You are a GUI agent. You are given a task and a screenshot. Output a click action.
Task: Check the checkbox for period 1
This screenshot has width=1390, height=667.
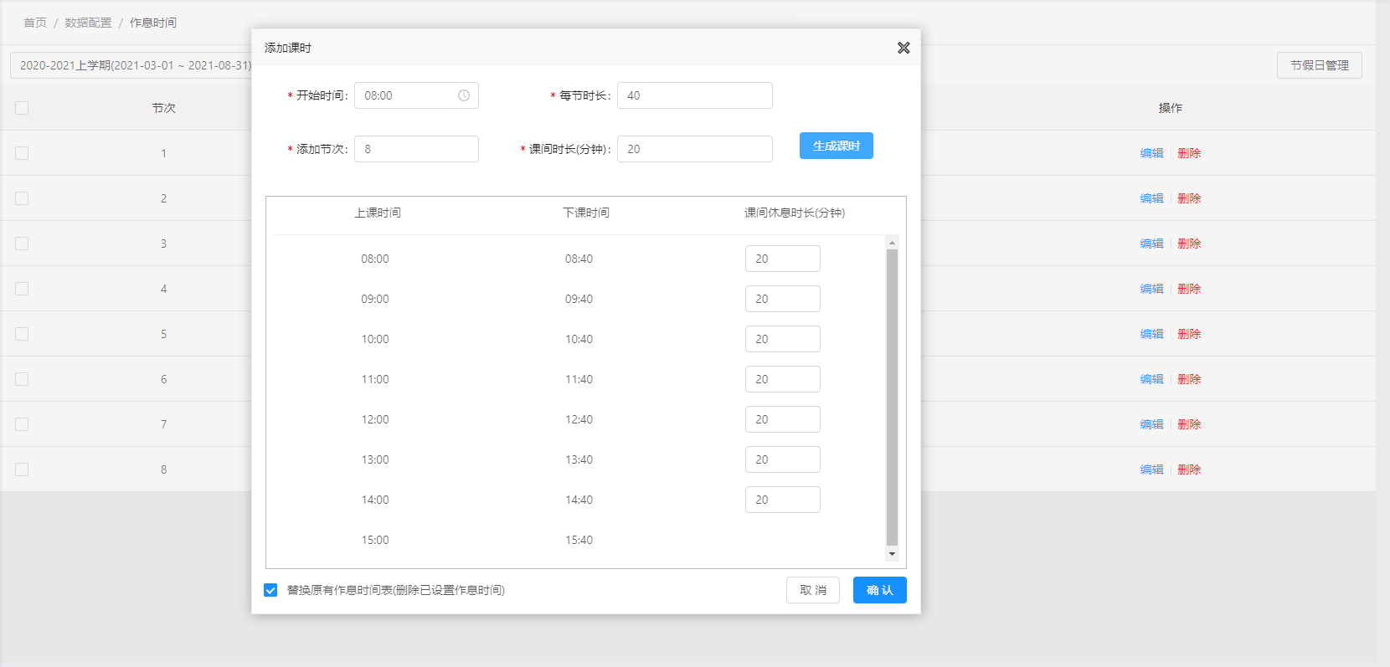[x=22, y=153]
